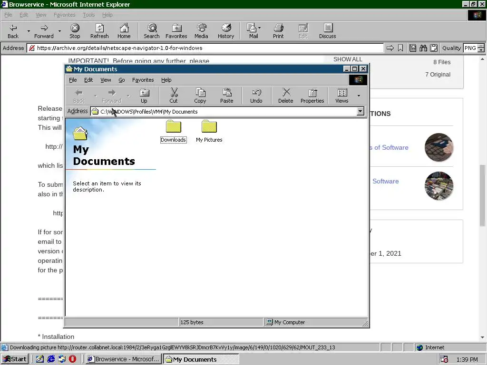Click the '125 bytes' status bar text
The width and height of the screenshot is (487, 365).
192,322
